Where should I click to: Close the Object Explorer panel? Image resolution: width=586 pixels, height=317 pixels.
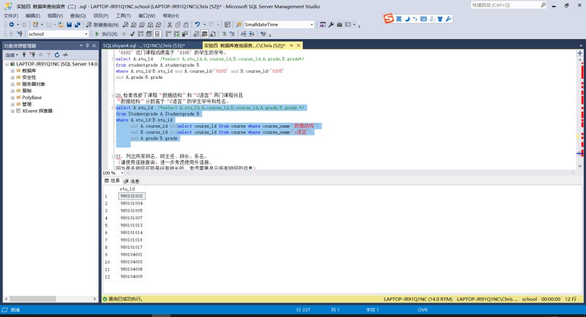94,45
